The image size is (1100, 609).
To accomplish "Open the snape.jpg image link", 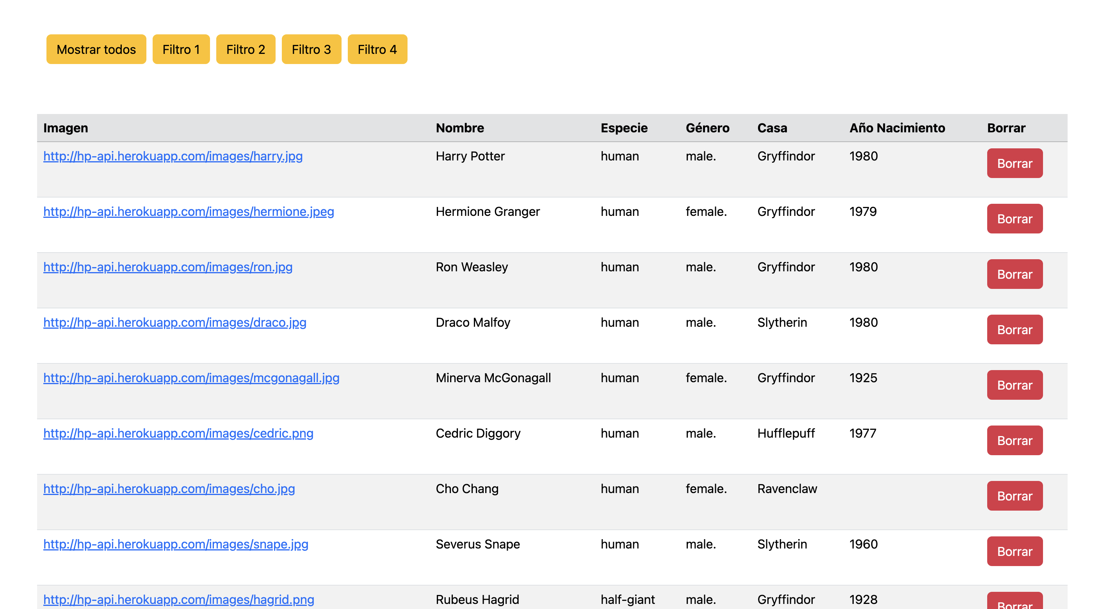I will (x=176, y=545).
